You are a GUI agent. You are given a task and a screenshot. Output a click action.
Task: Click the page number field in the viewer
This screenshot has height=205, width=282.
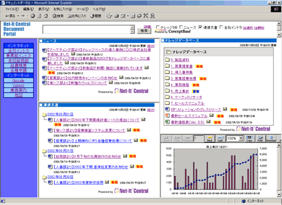199,138
